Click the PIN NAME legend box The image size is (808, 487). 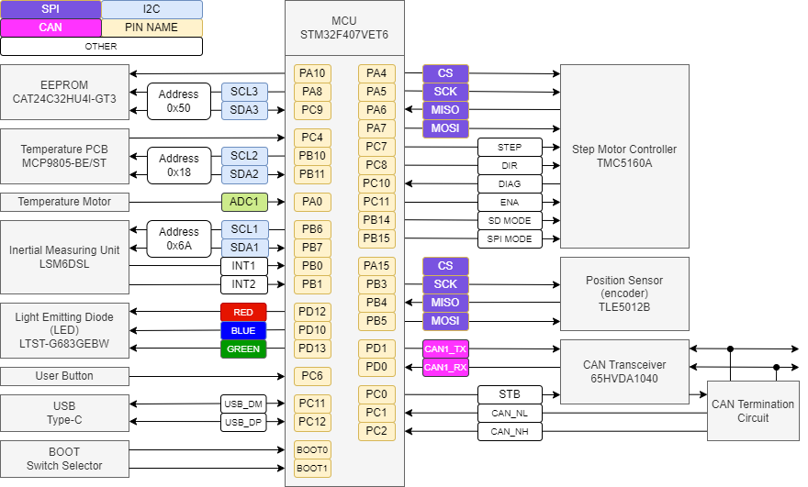point(151,28)
